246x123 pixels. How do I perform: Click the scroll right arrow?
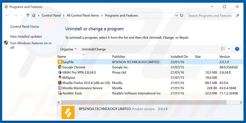point(241,102)
